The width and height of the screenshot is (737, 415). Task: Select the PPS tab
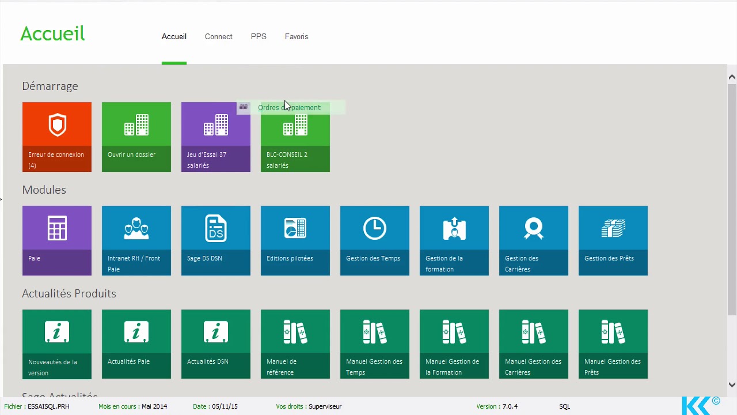coord(259,36)
